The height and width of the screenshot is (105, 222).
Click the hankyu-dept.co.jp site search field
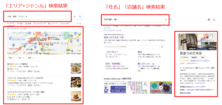coord(132,47)
